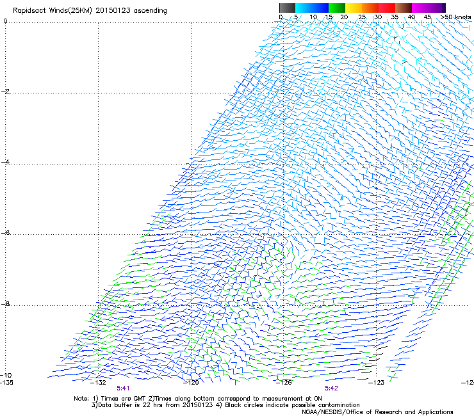
Task: Click the latitude label '-4' on left axis
Action: [6, 162]
